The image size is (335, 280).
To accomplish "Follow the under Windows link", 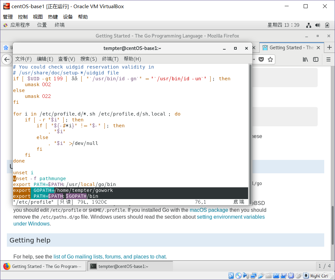I will click(31, 224).
